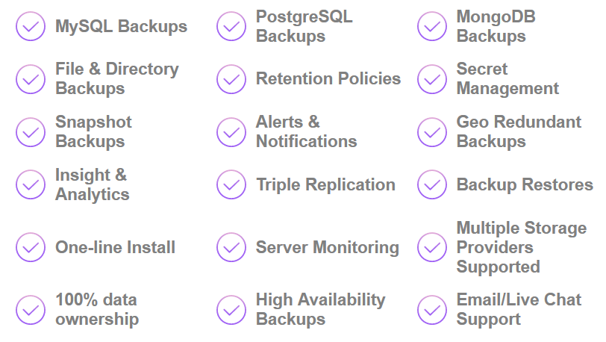Click the High Availability Backups label
The height and width of the screenshot is (342, 606).
(320, 310)
